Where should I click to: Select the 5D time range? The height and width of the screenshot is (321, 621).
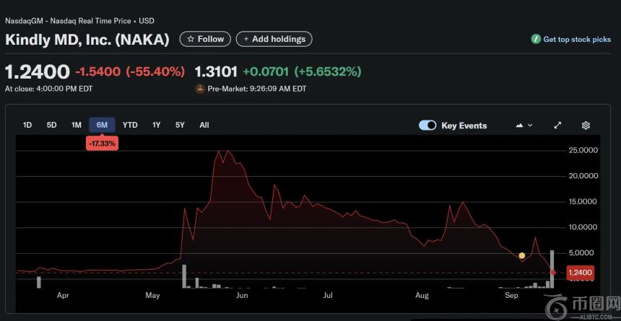pyautogui.click(x=52, y=125)
